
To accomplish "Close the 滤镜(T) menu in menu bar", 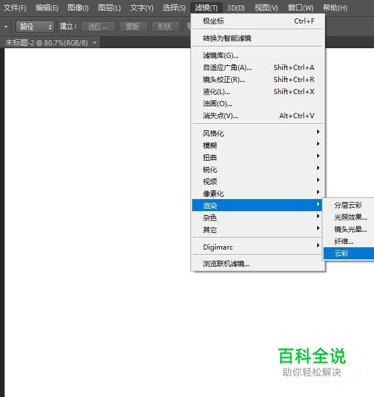I will point(206,8).
